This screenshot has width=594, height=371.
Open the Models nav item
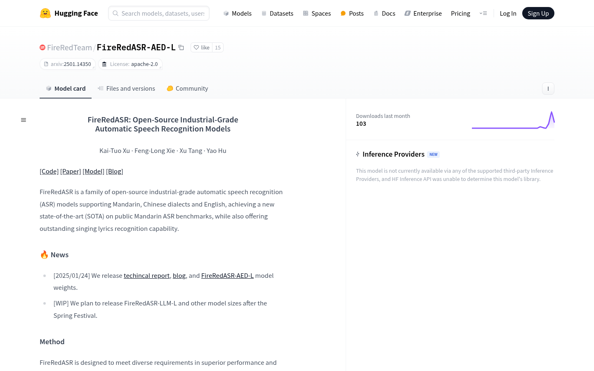(238, 13)
